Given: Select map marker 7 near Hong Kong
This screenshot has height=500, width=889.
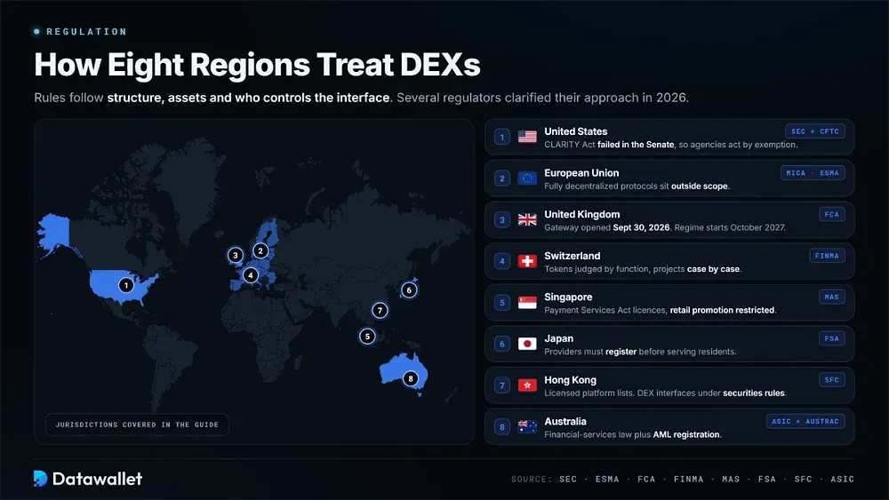Looking at the screenshot, I should 380,310.
